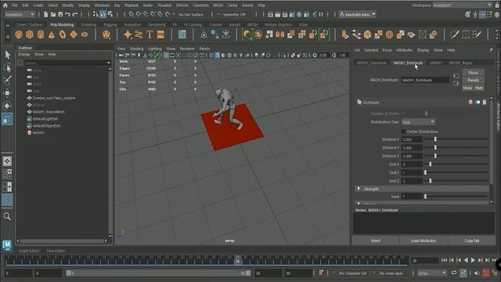Click the Multi-Cut knife tool icon
The image size is (501, 282).
pos(455,34)
